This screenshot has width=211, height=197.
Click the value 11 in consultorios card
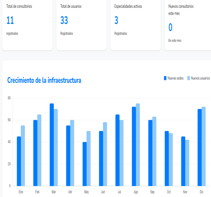10,20
